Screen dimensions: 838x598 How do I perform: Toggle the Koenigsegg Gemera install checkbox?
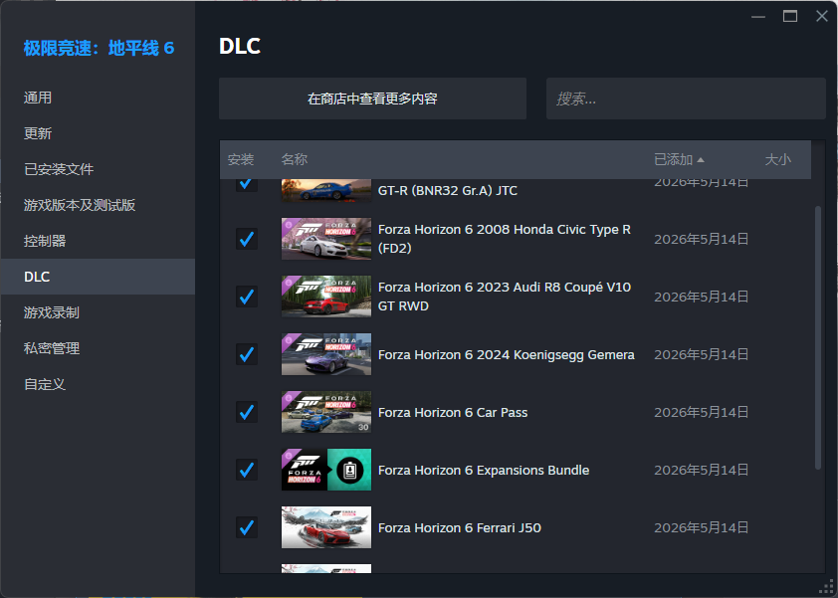point(247,354)
